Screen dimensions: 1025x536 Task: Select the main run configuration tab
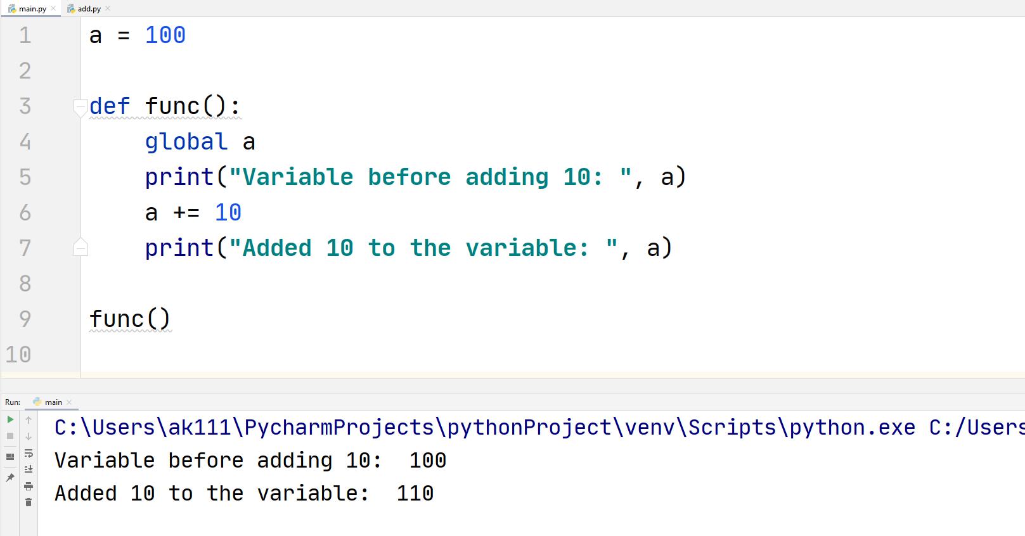tap(53, 402)
